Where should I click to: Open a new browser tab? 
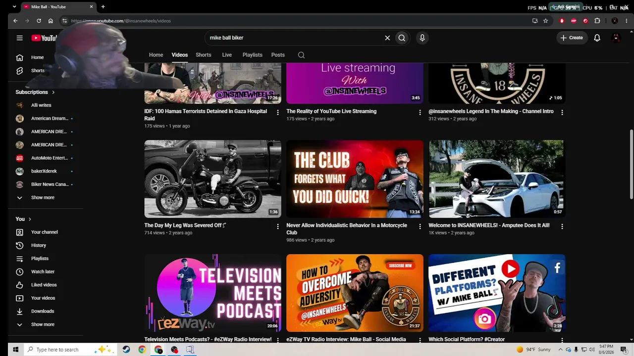click(103, 7)
